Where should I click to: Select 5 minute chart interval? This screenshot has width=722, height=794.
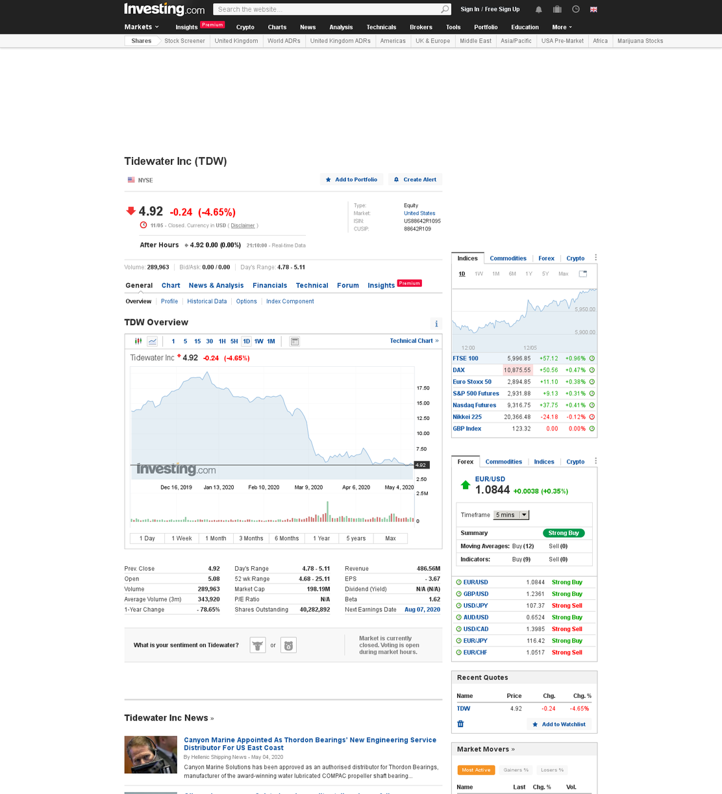tap(185, 341)
